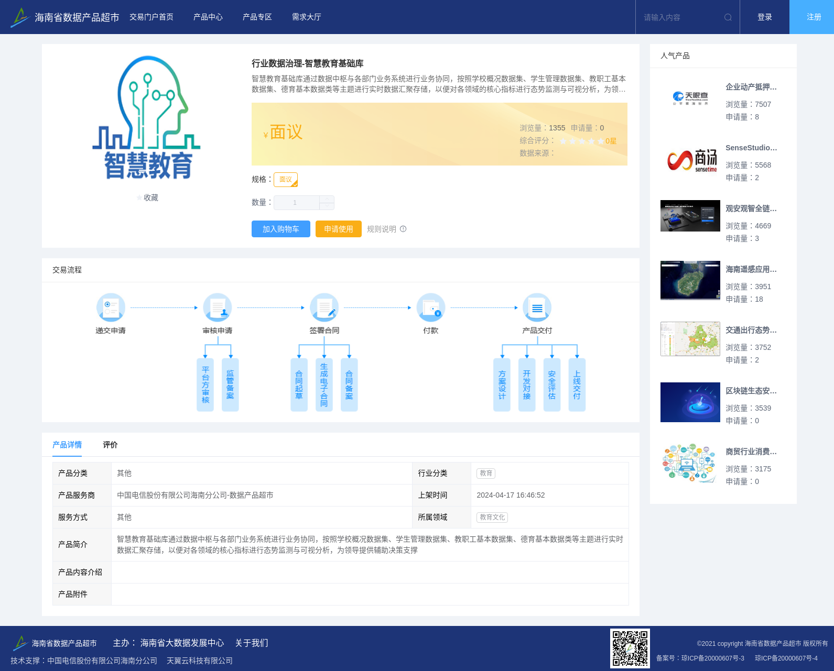Decrease quantity with the down arrow

click(x=327, y=206)
